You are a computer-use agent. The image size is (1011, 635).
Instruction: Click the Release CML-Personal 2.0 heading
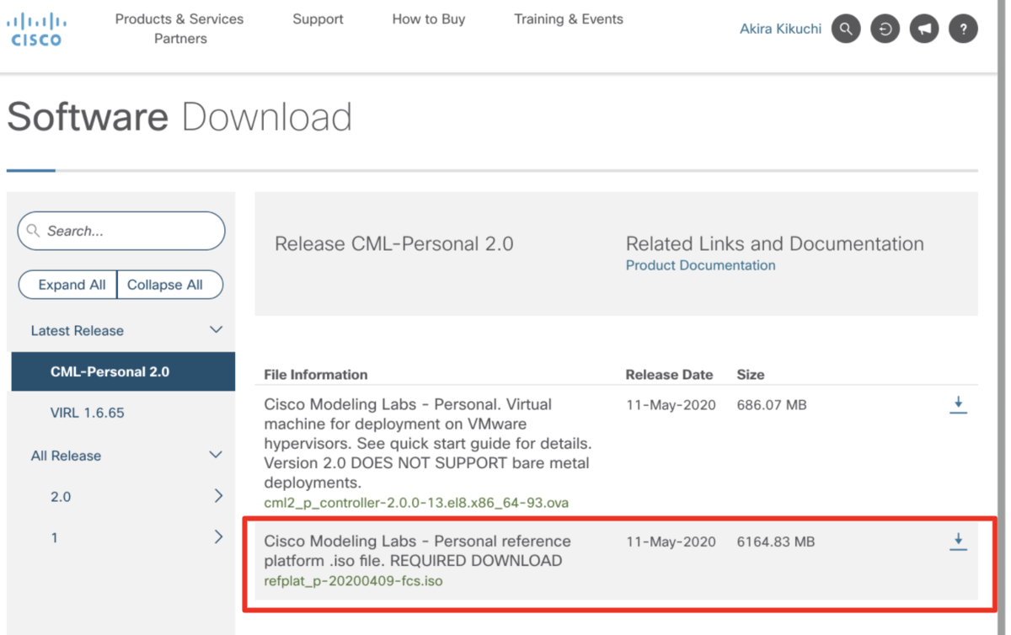pyautogui.click(x=393, y=244)
